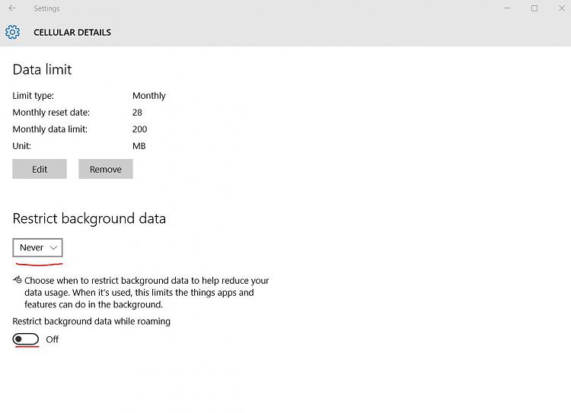
Task: Click the Edit data limit button
Action: 40,169
